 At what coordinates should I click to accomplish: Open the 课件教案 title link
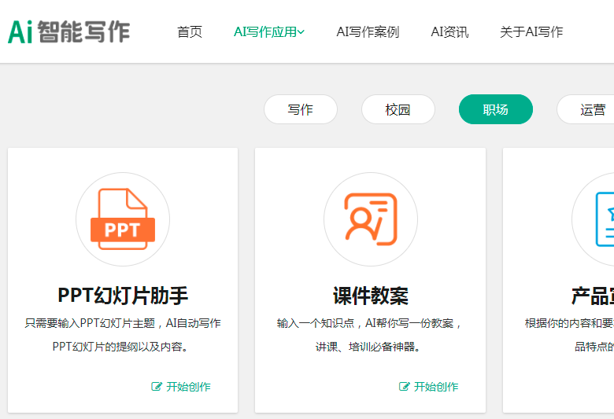coord(370,296)
